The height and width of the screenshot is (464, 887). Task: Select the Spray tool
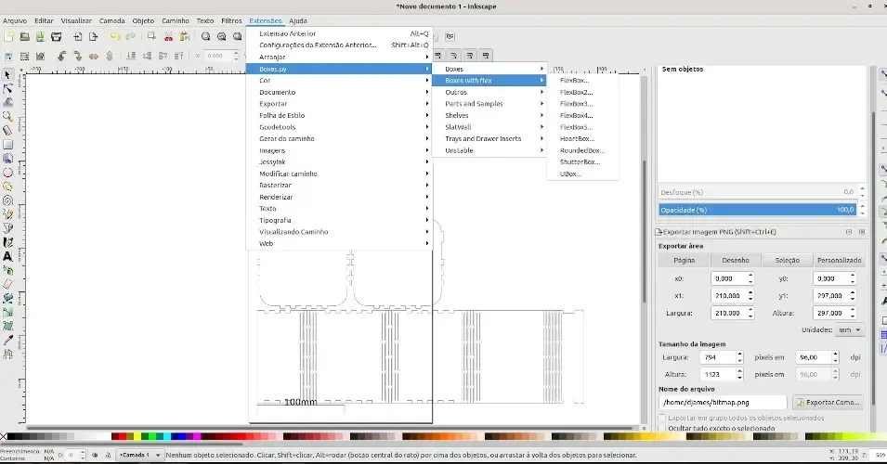(7, 270)
